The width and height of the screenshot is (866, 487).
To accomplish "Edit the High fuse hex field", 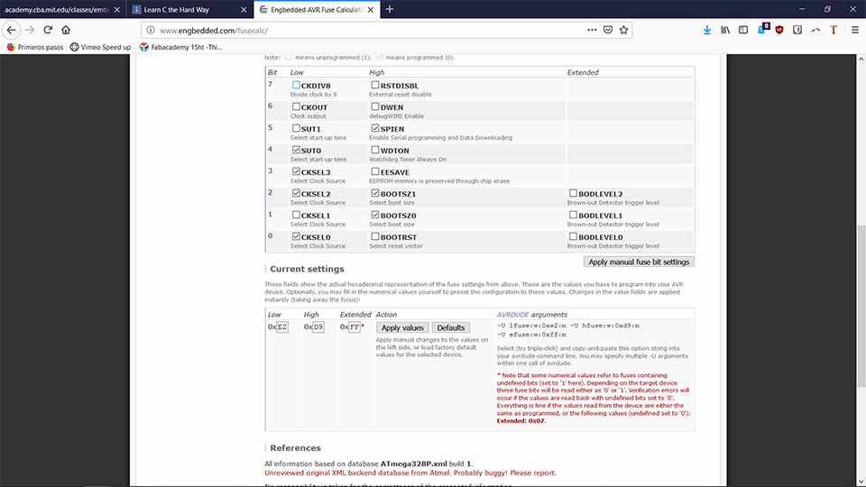I will (x=318, y=326).
